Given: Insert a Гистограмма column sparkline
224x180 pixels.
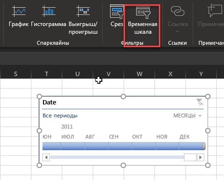Looking at the screenshot, I should (48, 16).
